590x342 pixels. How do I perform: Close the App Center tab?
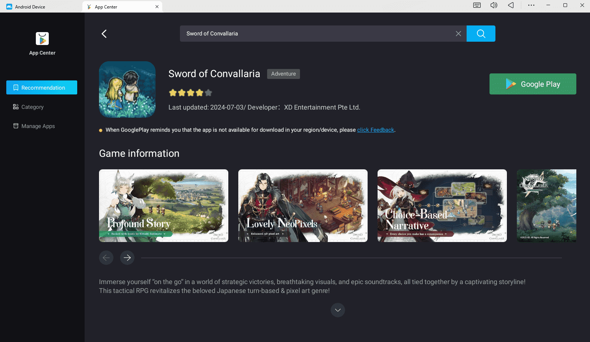click(157, 7)
